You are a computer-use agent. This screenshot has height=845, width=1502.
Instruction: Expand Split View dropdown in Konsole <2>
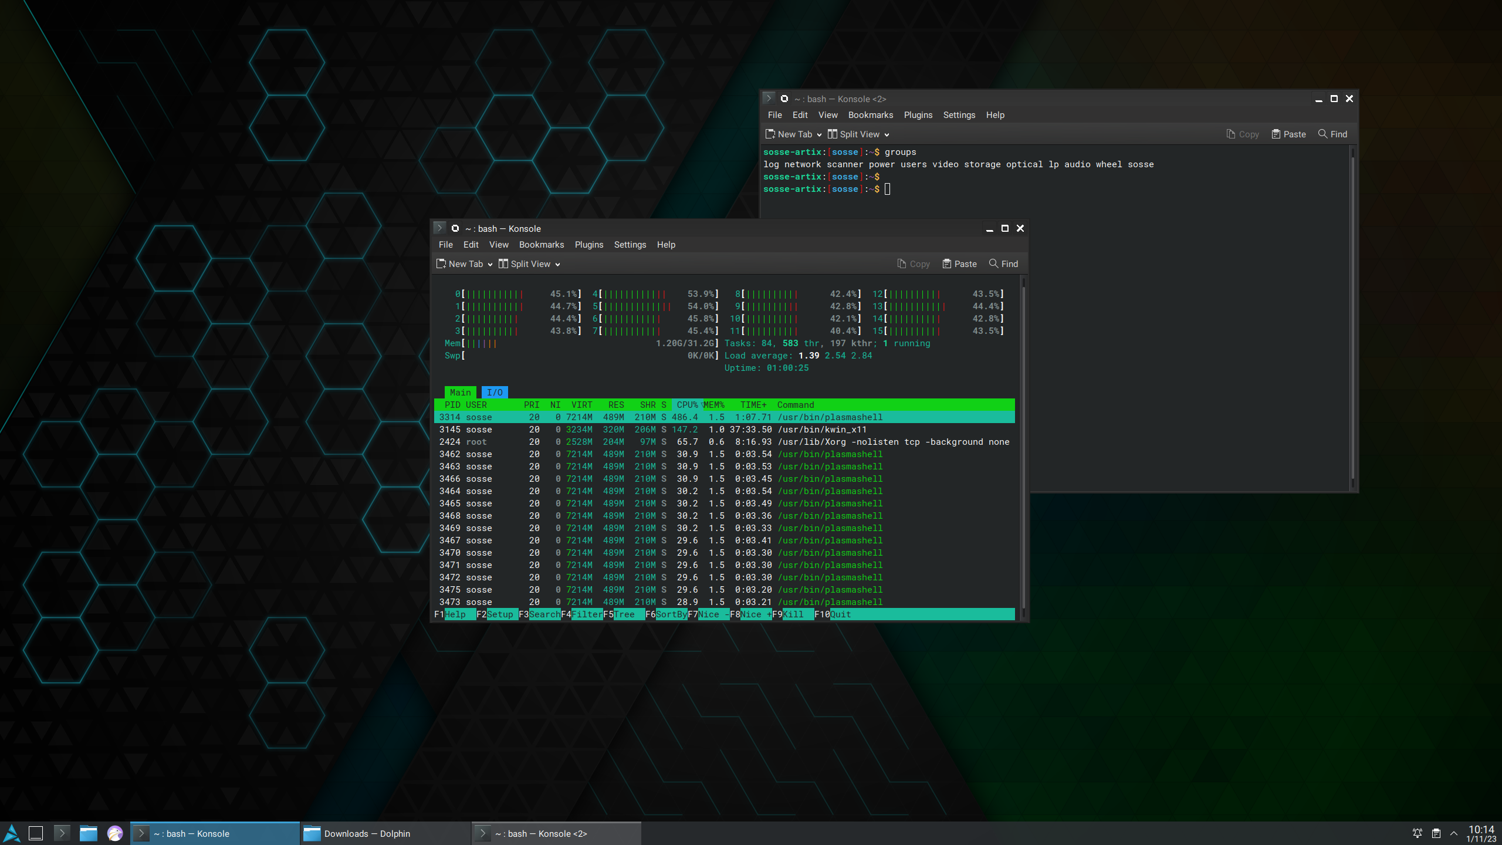click(x=887, y=135)
